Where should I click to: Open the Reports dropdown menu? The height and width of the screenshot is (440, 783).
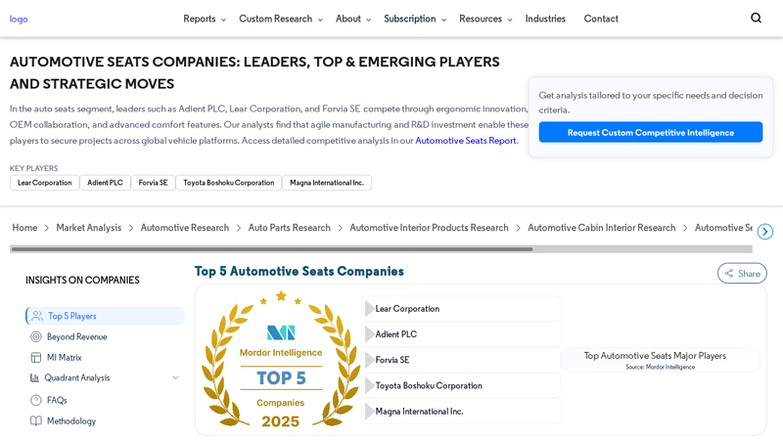[205, 19]
